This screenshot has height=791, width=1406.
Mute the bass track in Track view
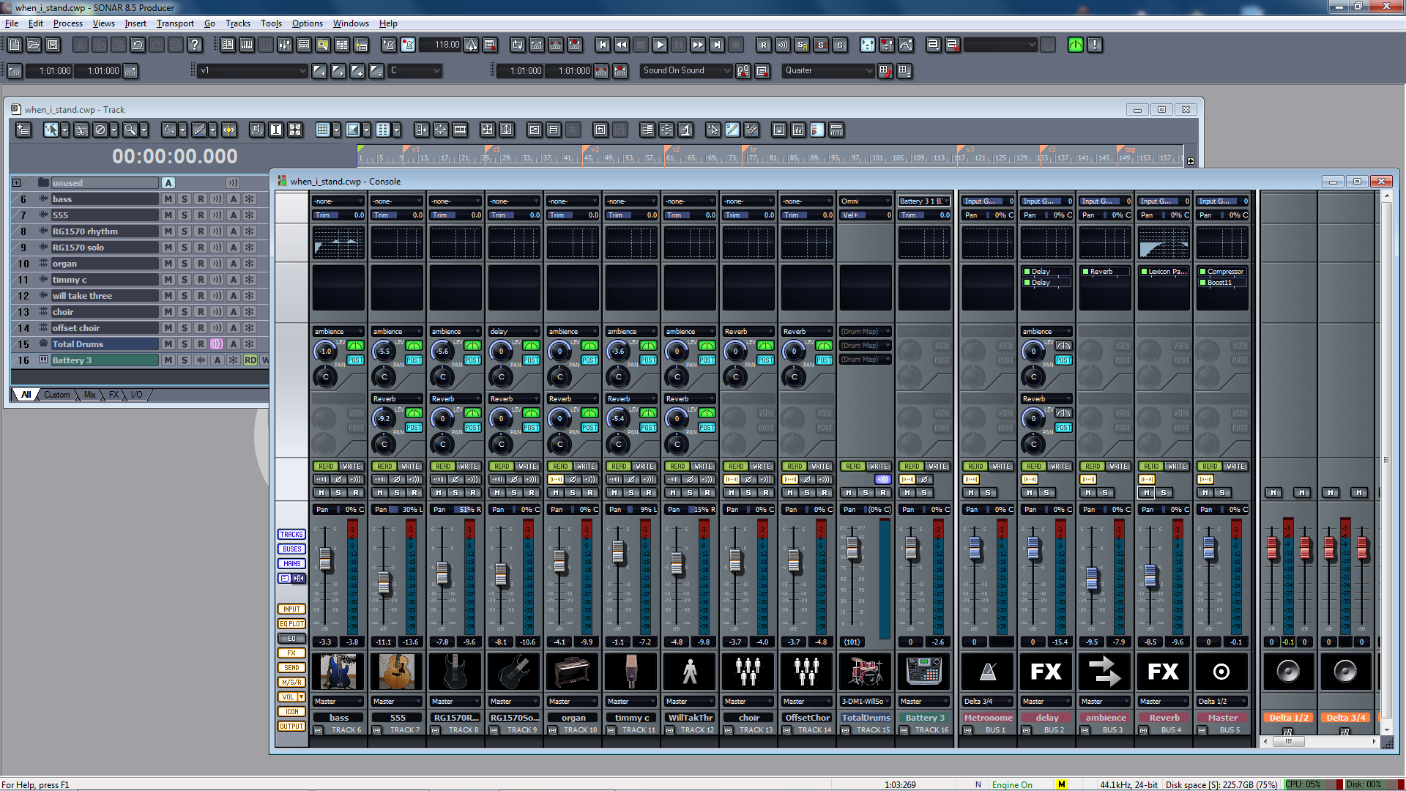(168, 199)
